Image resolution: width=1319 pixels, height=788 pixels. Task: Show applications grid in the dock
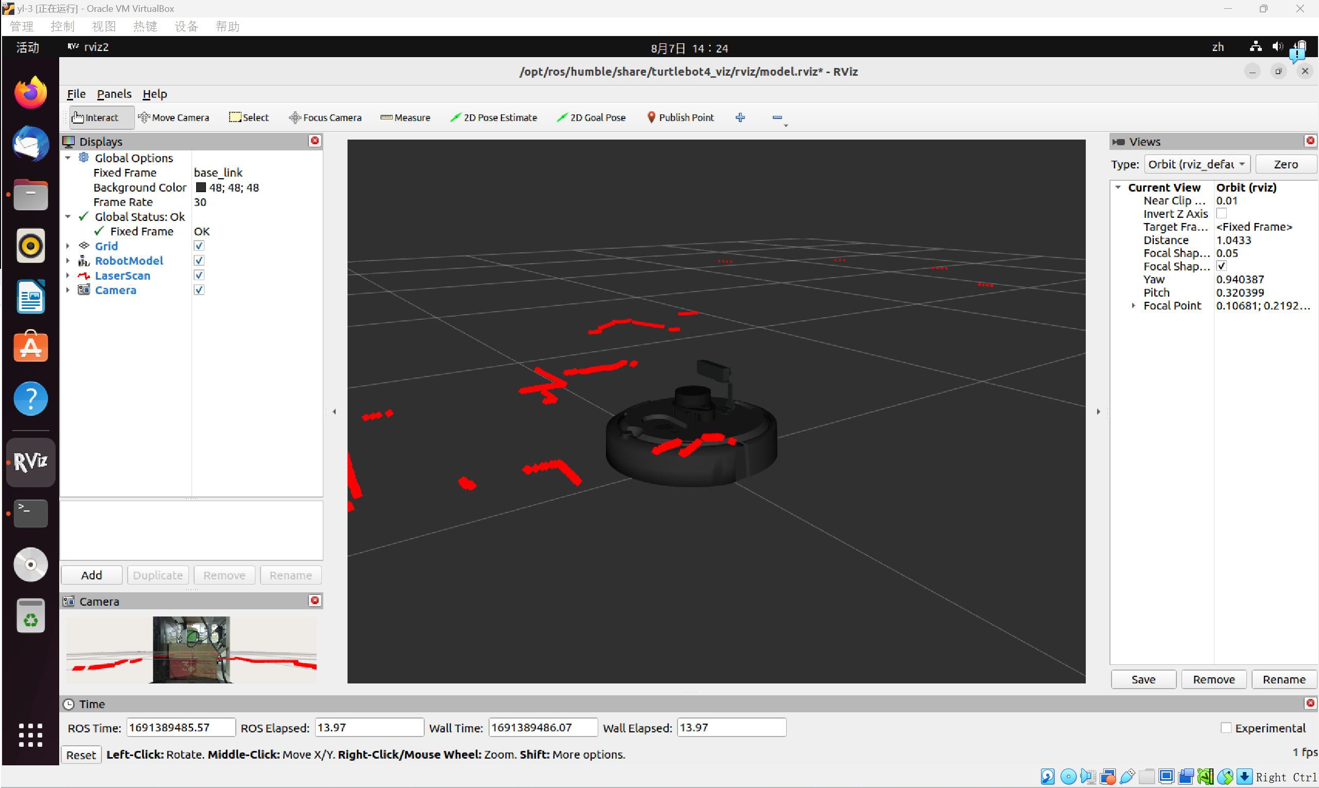(x=30, y=735)
